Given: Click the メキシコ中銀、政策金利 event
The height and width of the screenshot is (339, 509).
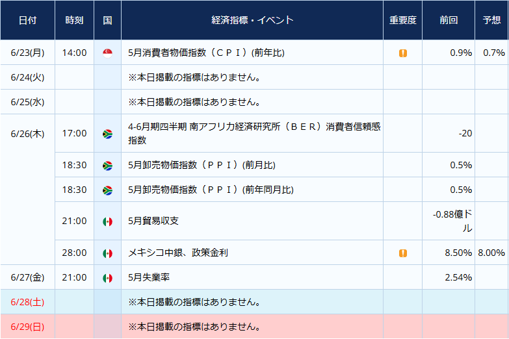Looking at the screenshot, I should [178, 253].
